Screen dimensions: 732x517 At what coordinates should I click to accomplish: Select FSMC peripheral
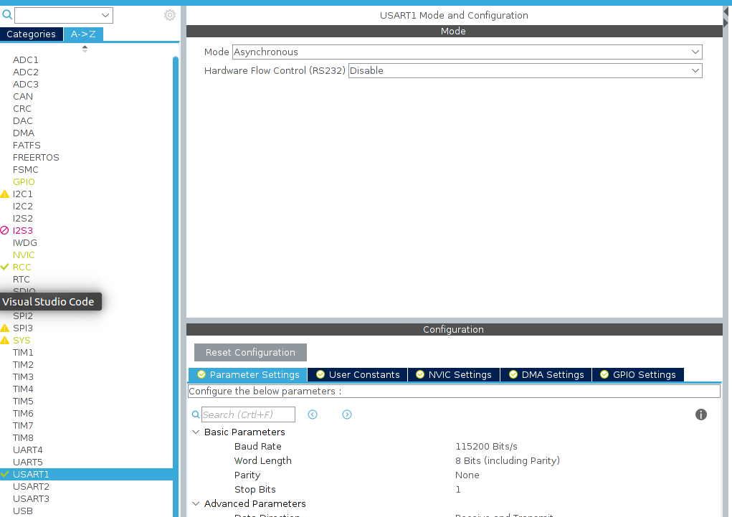tap(26, 169)
